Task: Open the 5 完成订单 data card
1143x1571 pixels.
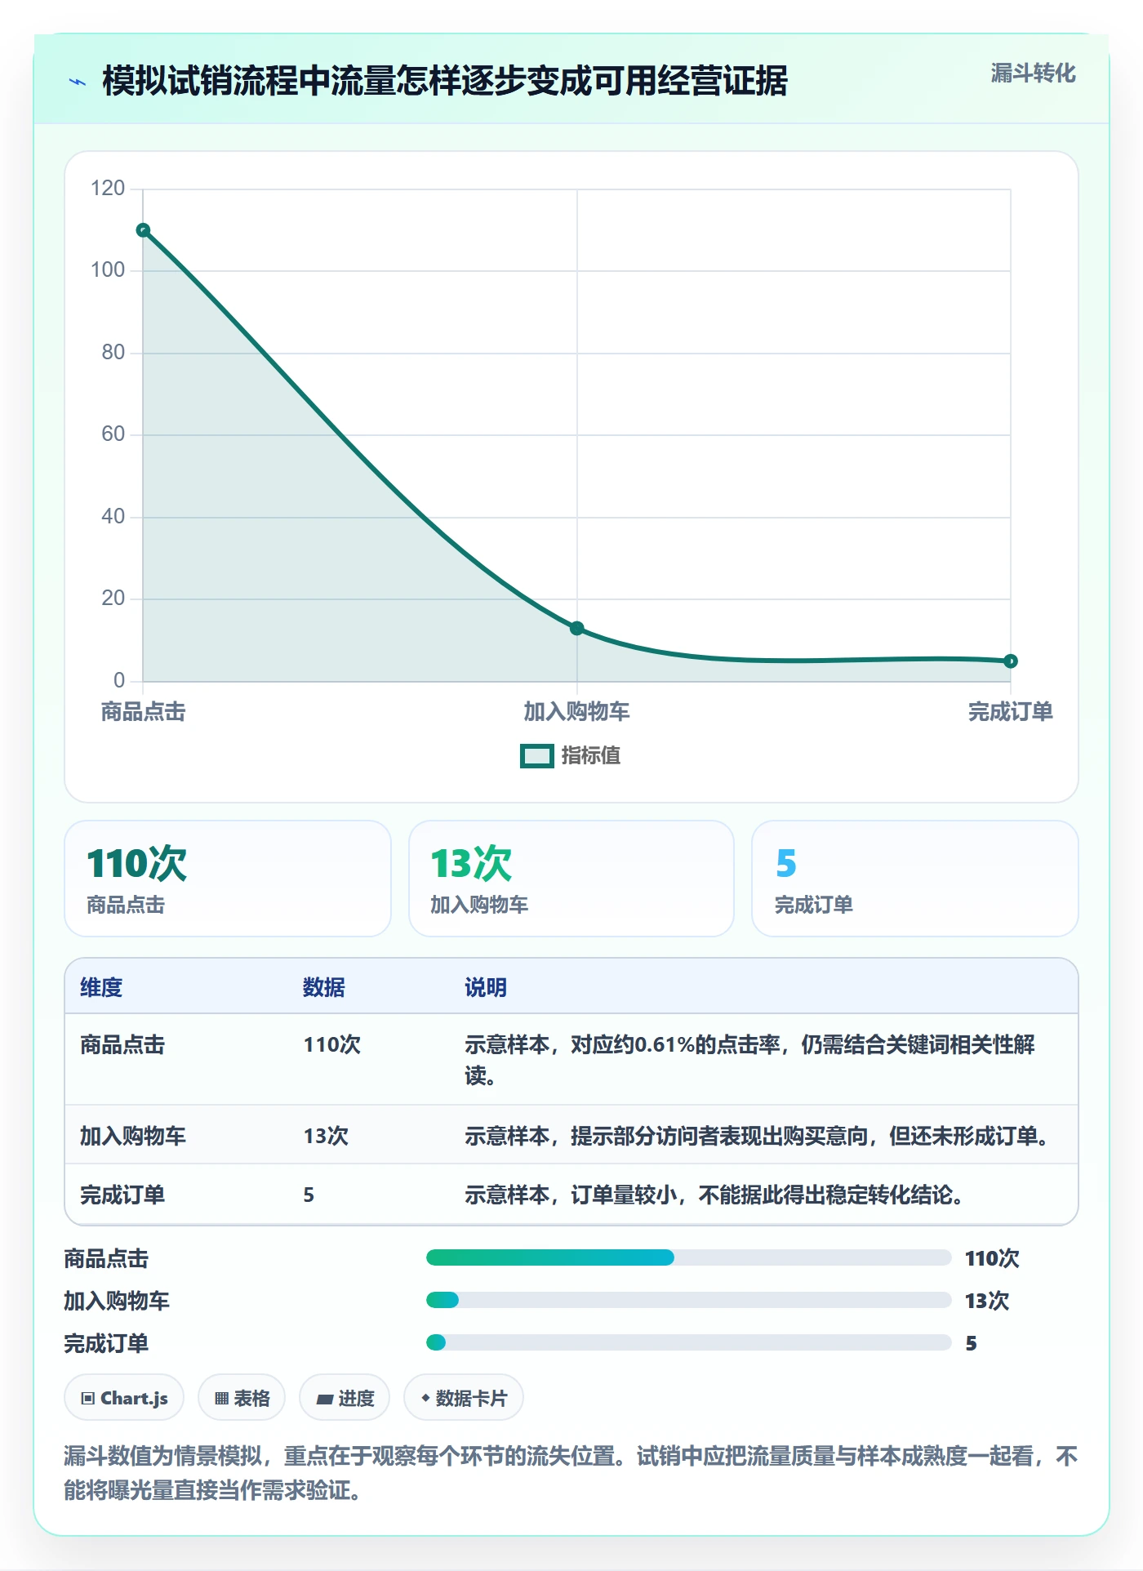Action: click(x=915, y=879)
